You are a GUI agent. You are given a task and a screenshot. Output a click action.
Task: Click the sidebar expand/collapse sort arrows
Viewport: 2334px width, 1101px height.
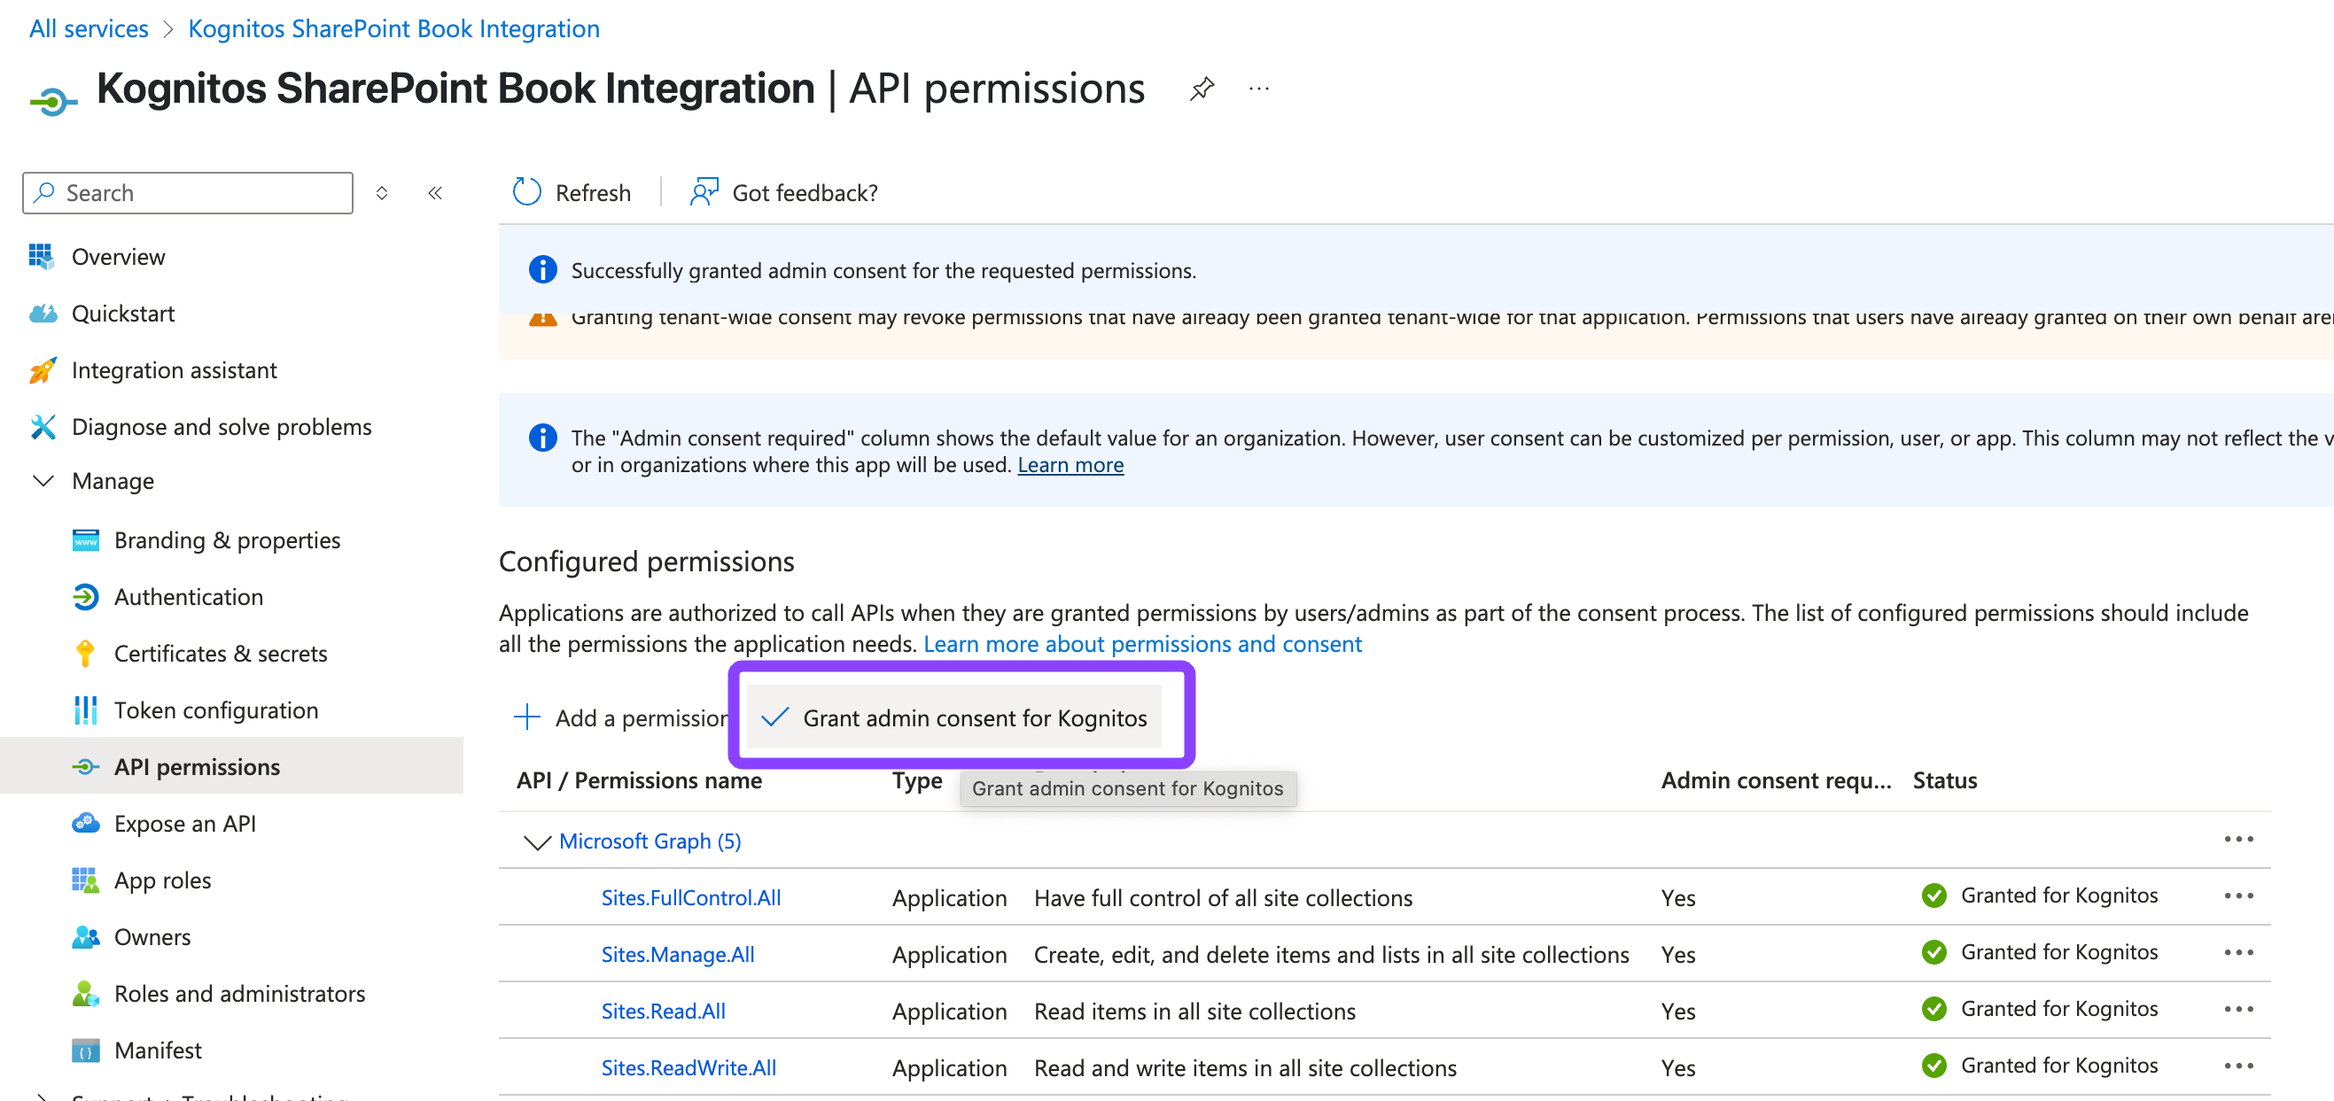click(x=381, y=193)
